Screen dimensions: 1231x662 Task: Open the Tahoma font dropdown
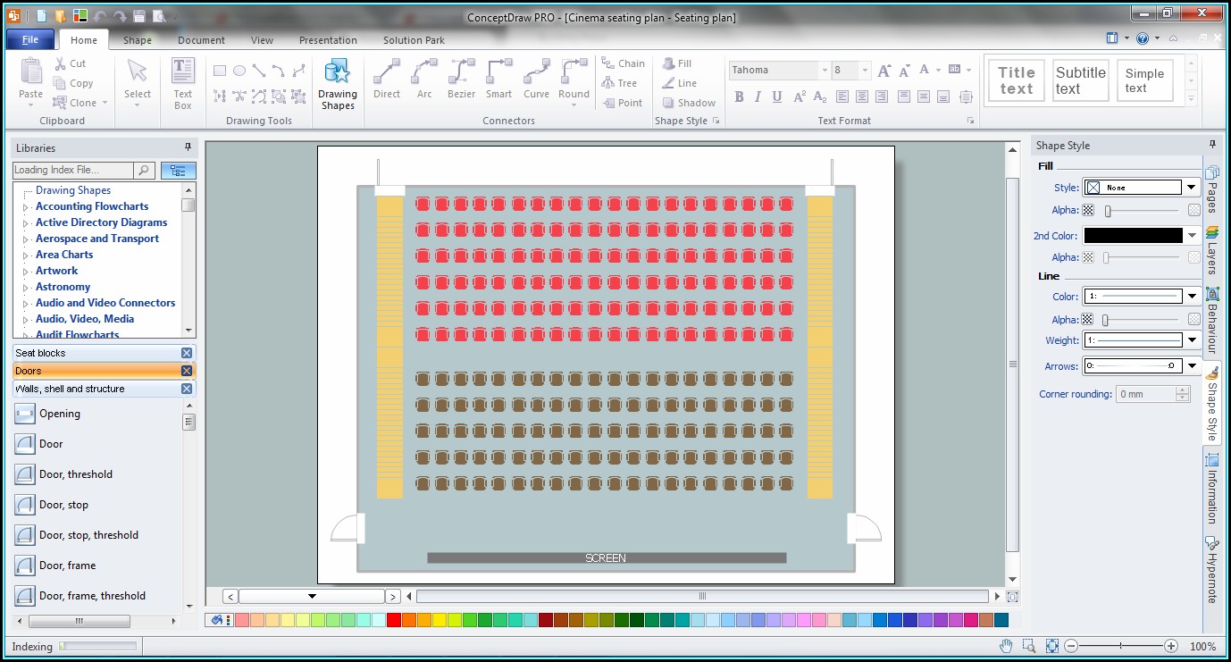tap(824, 71)
